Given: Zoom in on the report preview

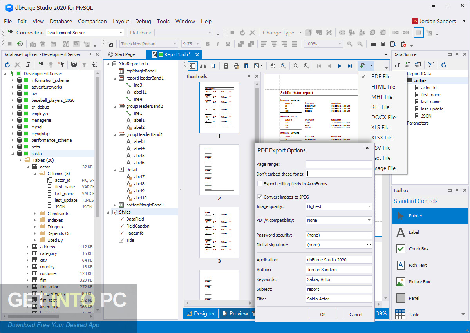Looking at the screenshot, I should pyautogui.click(x=306, y=66).
